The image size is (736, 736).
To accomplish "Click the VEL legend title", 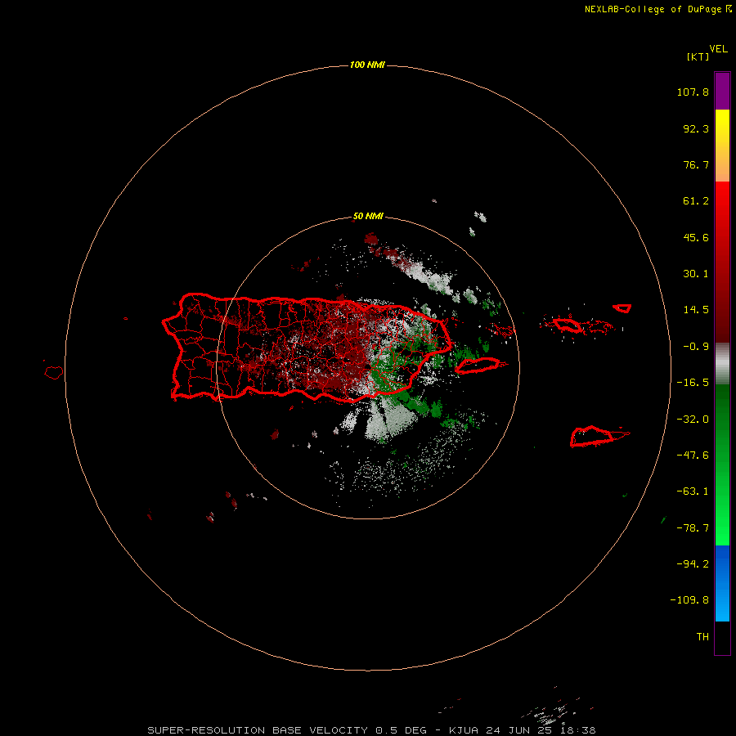I will click(718, 49).
